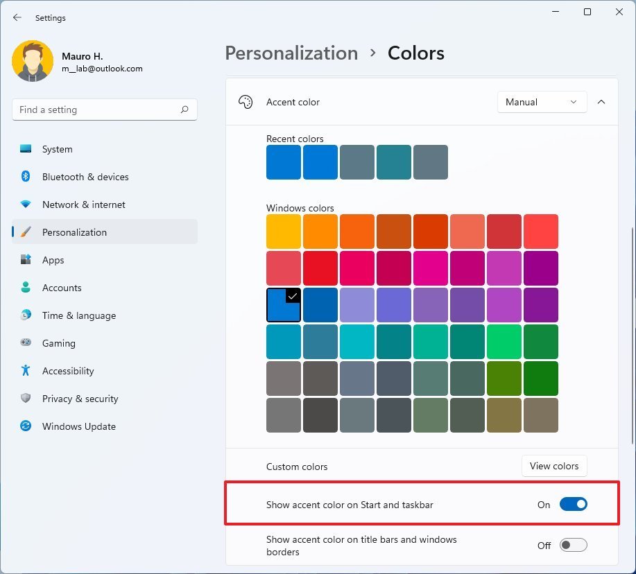The image size is (636, 574).
Task: Select the Bluetooth & devices icon
Action: tap(25, 177)
